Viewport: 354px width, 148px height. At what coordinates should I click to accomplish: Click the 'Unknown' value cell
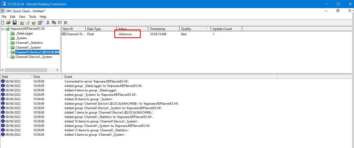(125, 34)
